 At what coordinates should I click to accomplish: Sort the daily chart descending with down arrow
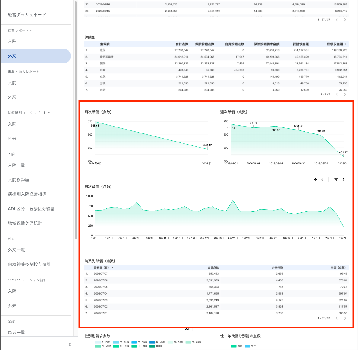pyautogui.click(x=323, y=180)
